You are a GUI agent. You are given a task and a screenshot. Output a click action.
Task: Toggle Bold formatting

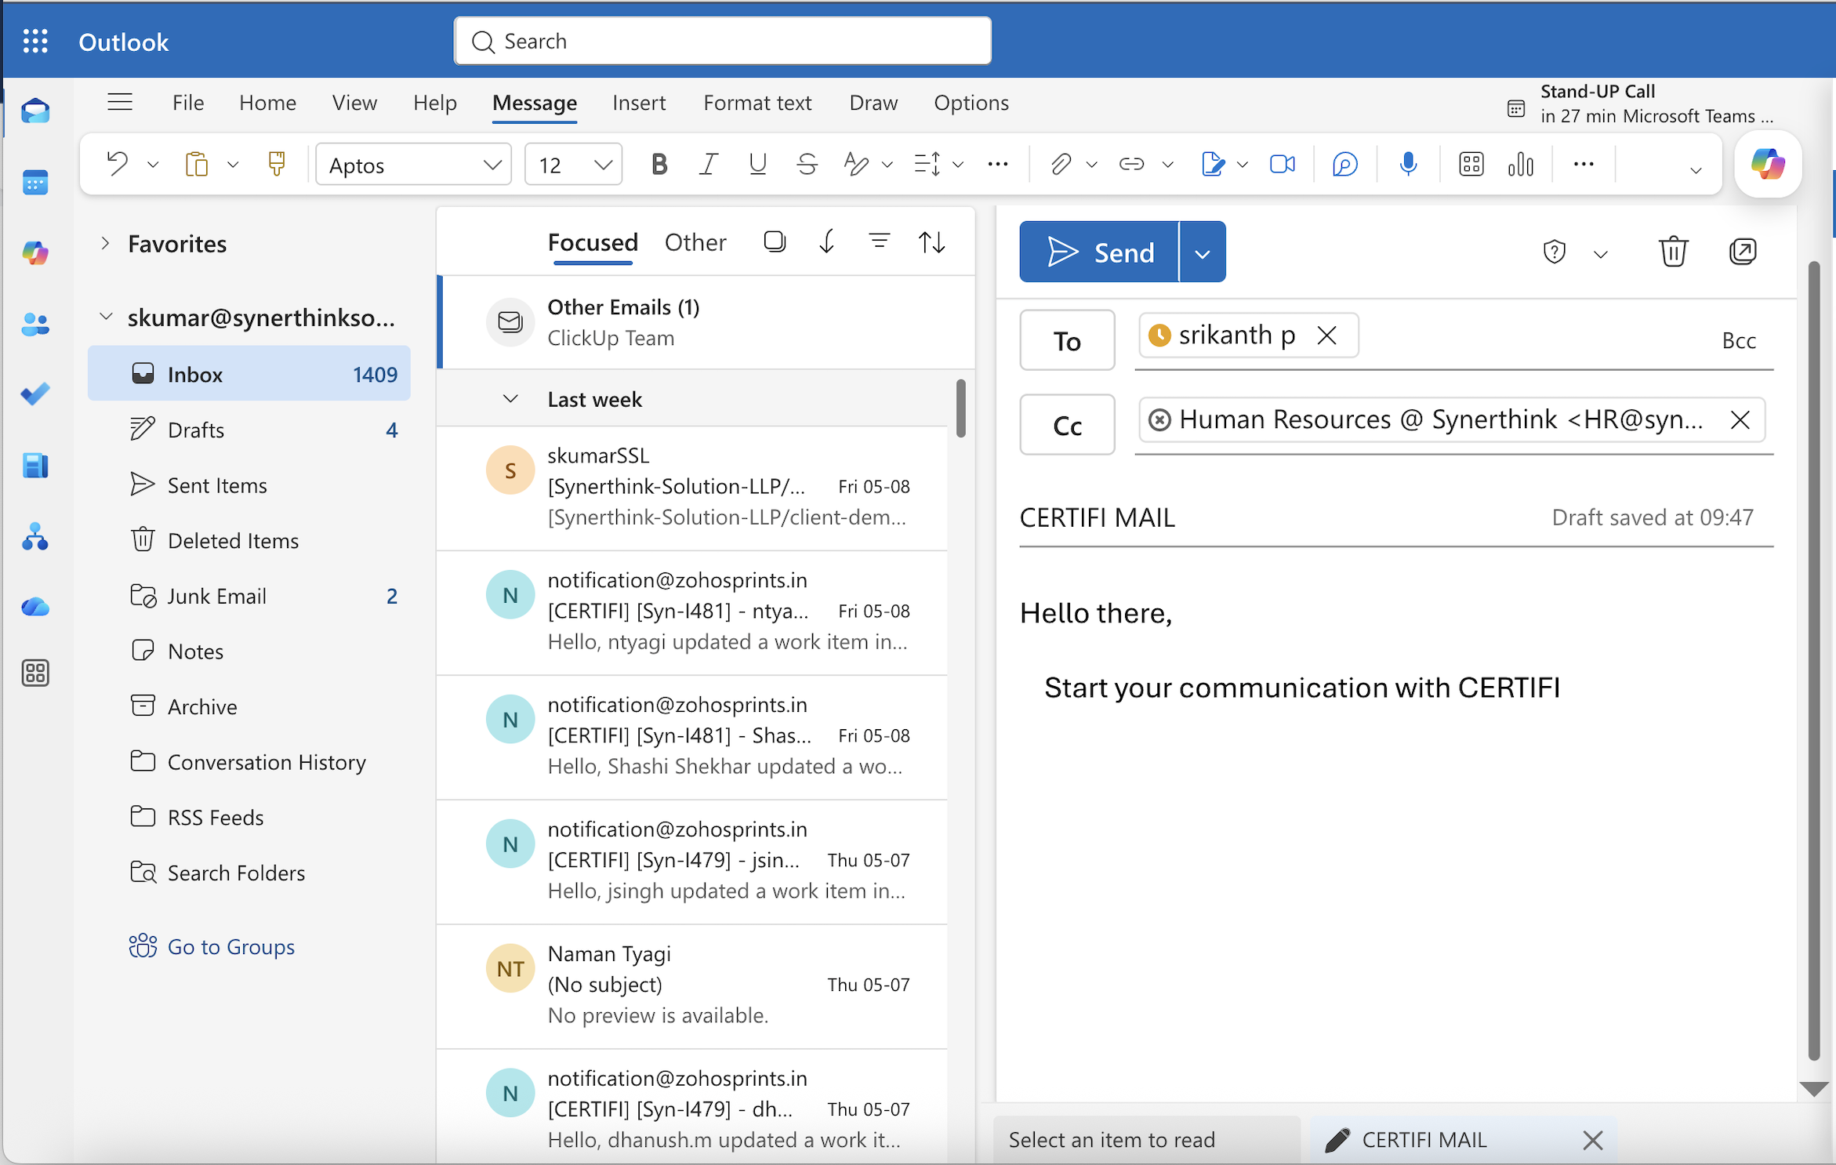click(659, 164)
